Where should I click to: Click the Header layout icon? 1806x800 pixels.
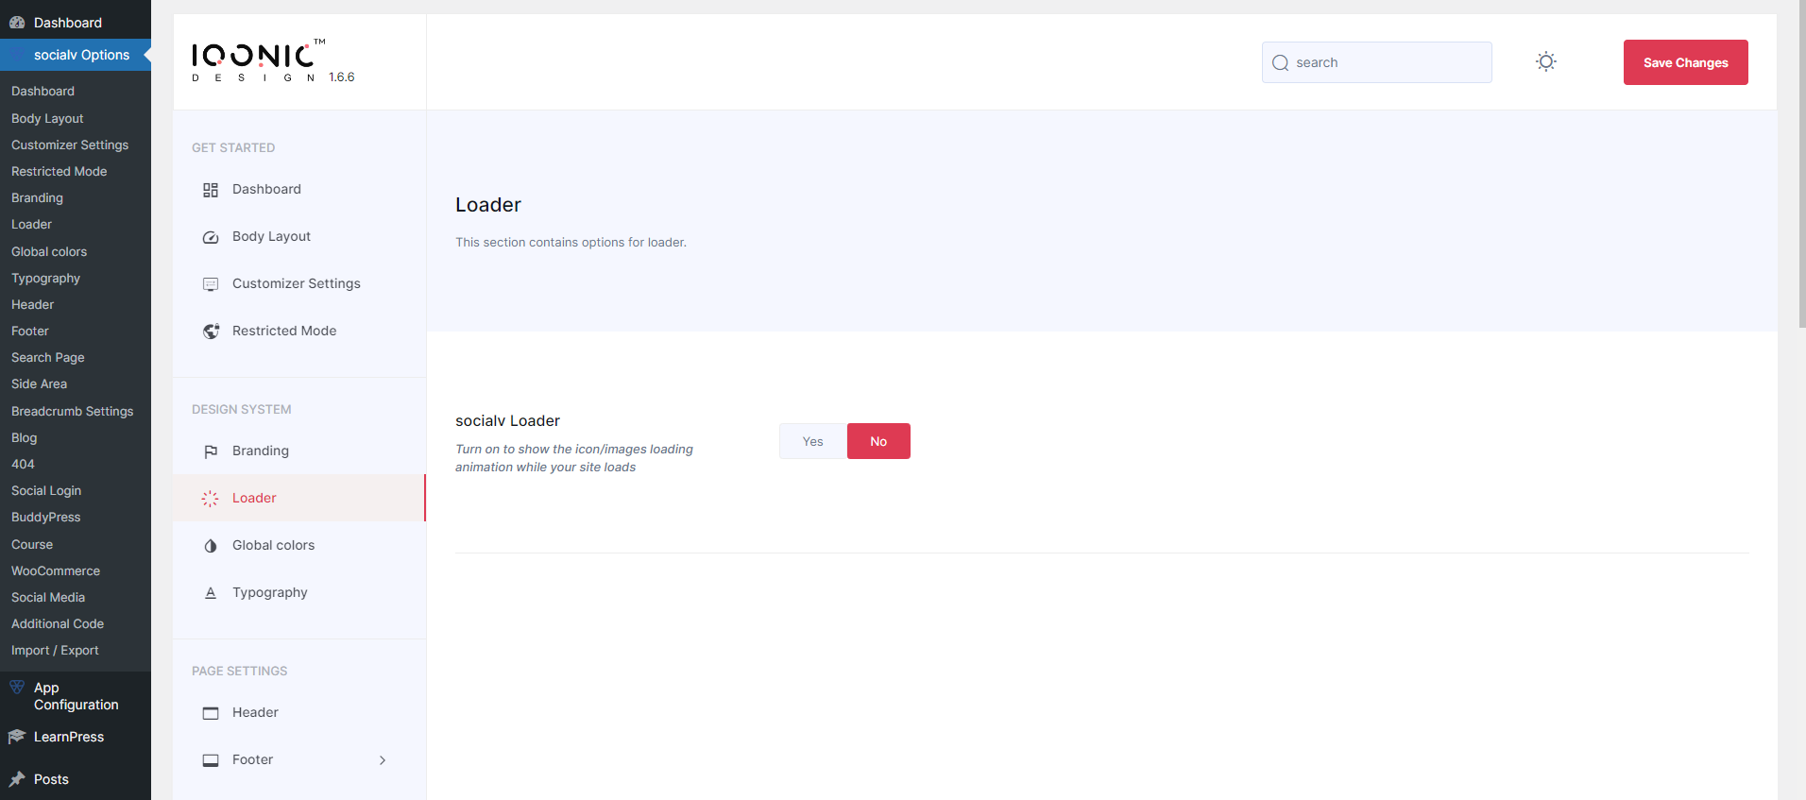coord(211,713)
